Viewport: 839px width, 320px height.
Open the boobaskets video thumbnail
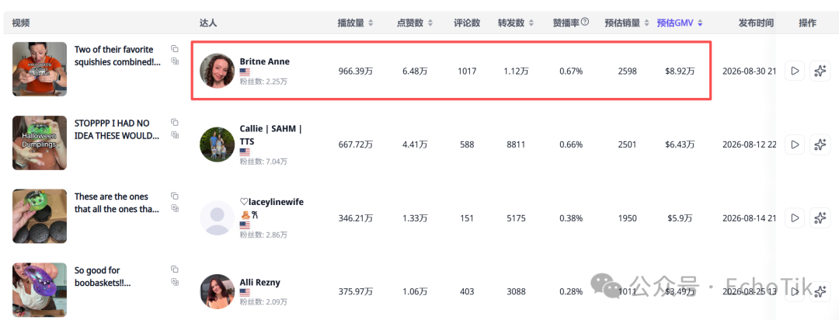click(x=40, y=290)
